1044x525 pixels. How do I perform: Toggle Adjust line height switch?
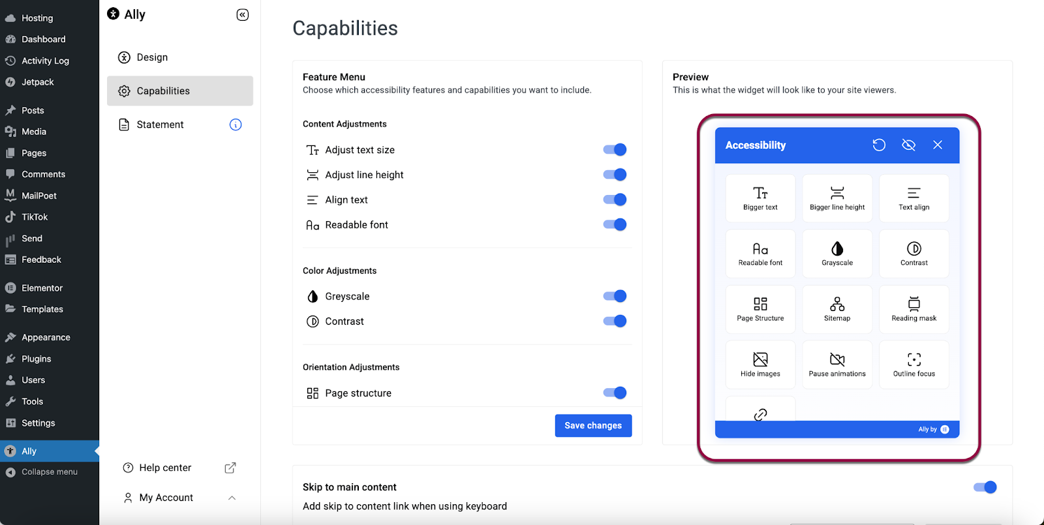(615, 175)
